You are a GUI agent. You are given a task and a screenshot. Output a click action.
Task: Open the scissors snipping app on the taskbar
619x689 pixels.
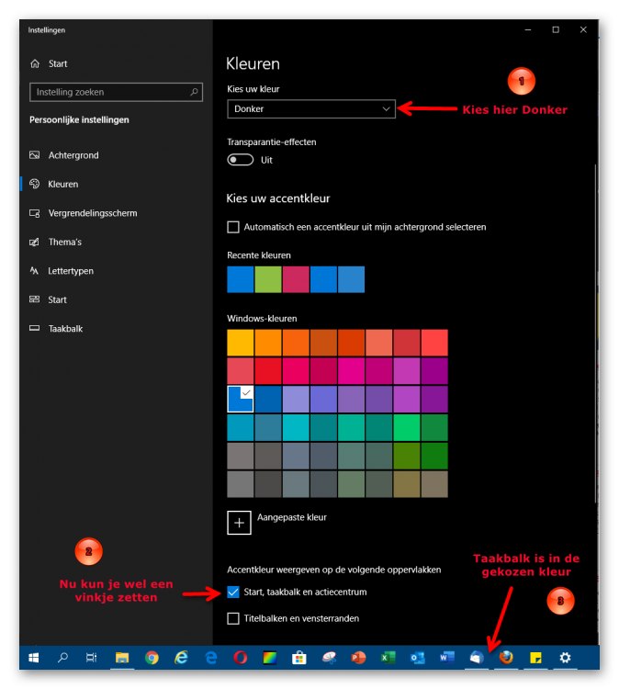coord(329,658)
